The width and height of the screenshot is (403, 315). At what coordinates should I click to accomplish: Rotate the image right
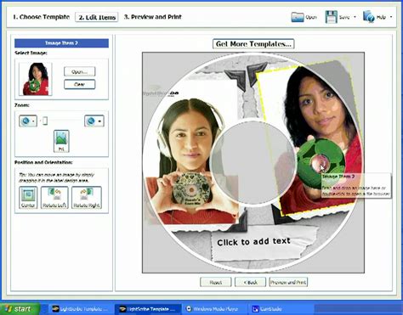click(87, 197)
